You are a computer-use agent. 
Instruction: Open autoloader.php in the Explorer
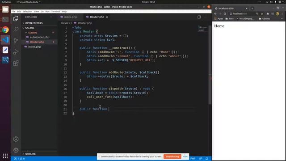pos(39,37)
